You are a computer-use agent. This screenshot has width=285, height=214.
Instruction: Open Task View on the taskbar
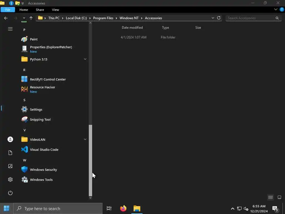pos(109,208)
